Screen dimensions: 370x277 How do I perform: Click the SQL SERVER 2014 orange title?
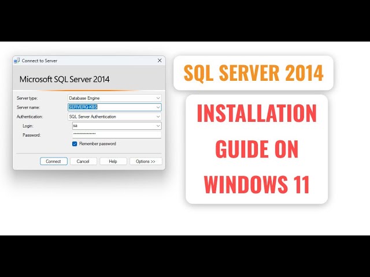(x=253, y=73)
